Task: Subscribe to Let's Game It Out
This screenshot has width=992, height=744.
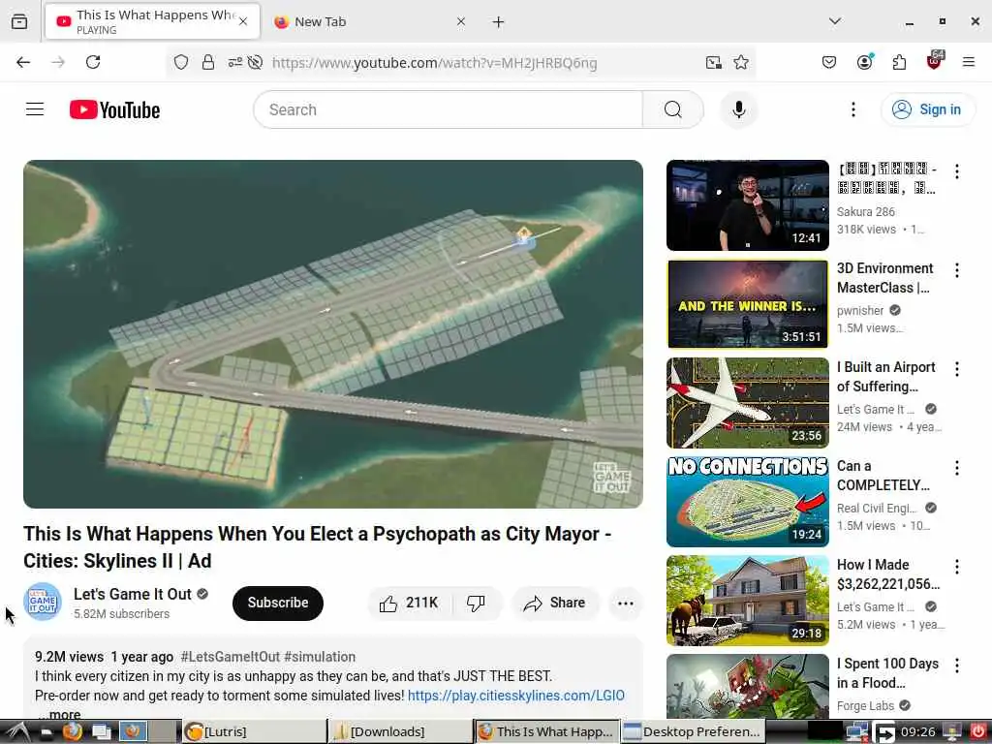Action: (278, 603)
